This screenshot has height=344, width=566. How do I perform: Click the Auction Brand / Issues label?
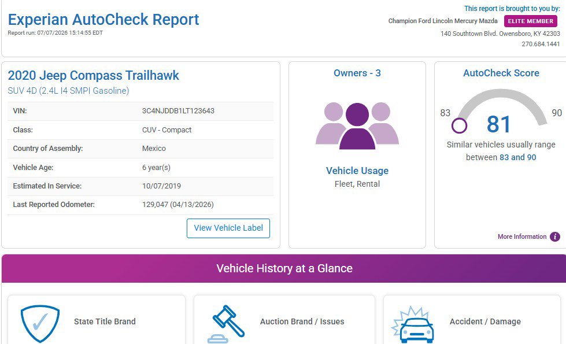click(x=302, y=321)
